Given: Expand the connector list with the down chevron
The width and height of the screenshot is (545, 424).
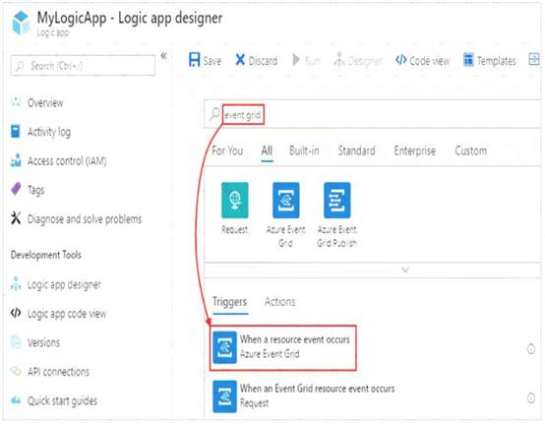Looking at the screenshot, I should 405,270.
